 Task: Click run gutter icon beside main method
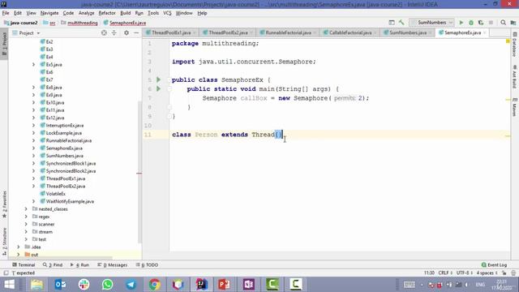click(158, 88)
